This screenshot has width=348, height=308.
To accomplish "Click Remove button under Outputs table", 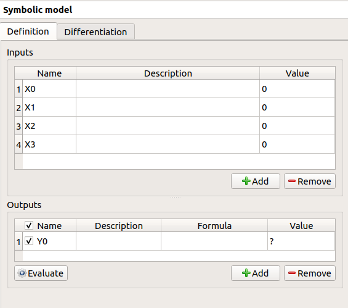I will 310,273.
